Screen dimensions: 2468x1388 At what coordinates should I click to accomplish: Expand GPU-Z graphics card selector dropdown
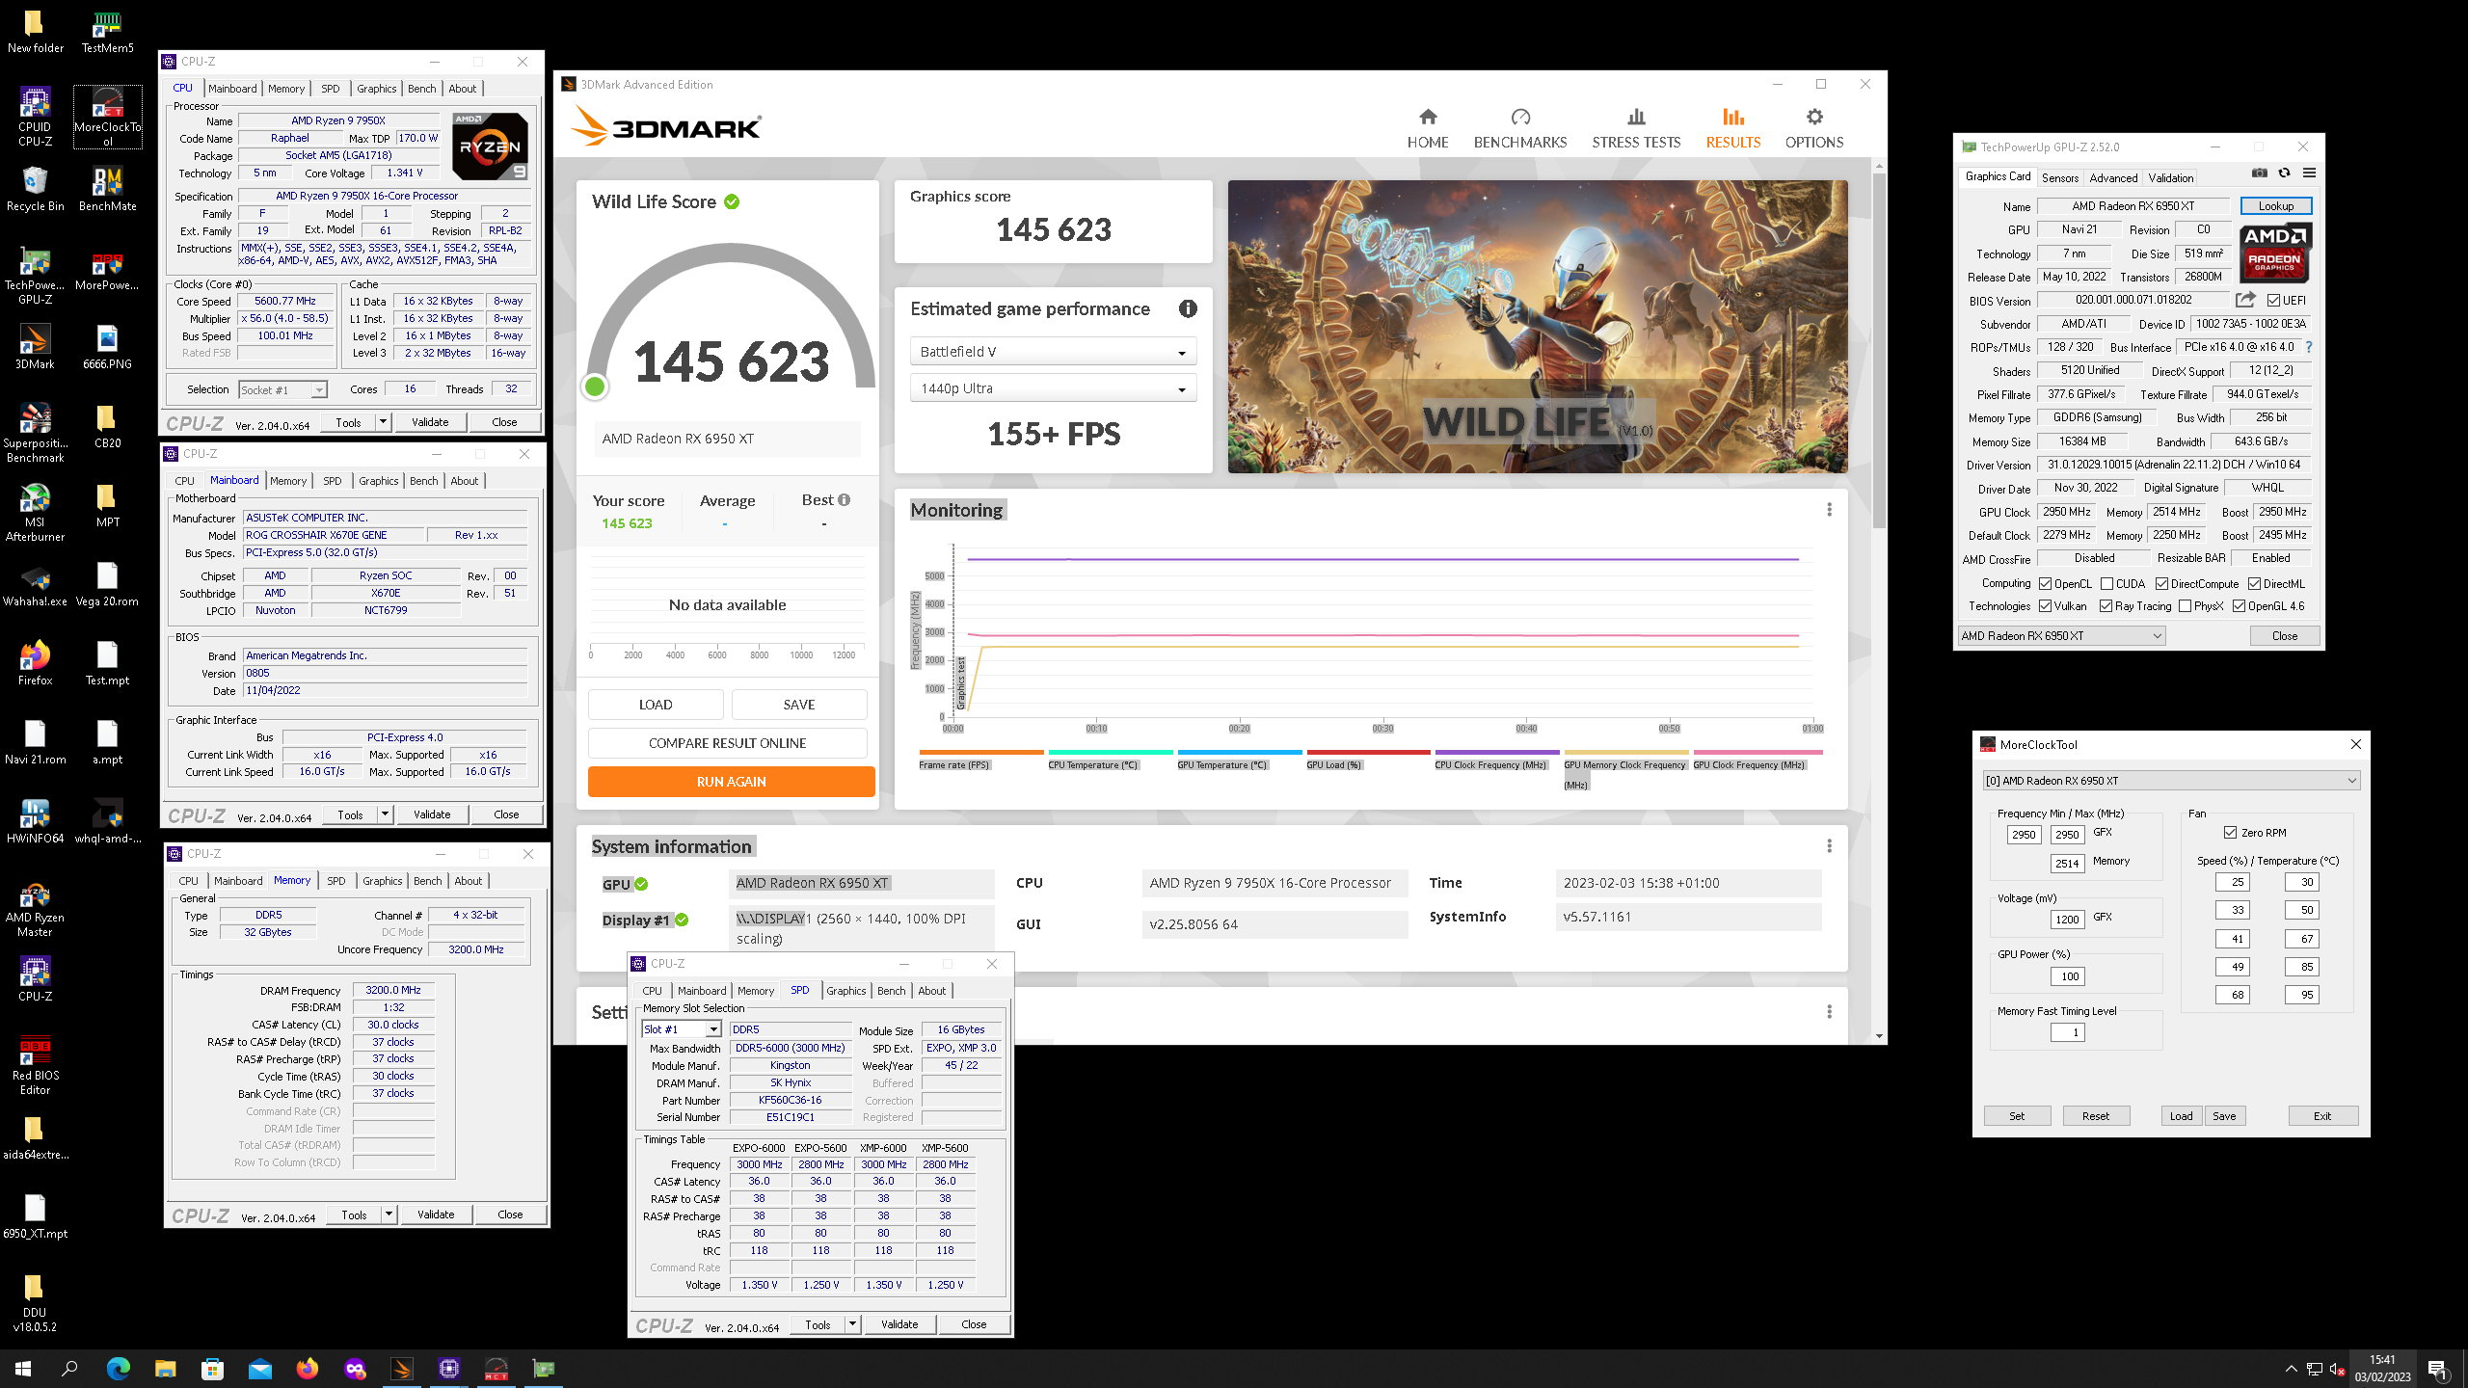click(x=2062, y=636)
